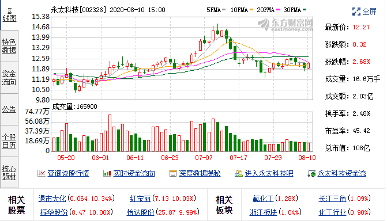Click the 查询该股行情 chart icon
Screen dimensions: 387x221
click(41, 173)
